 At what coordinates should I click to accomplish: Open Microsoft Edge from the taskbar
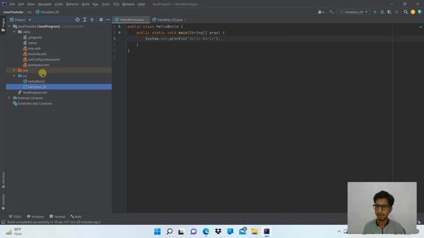point(206,231)
